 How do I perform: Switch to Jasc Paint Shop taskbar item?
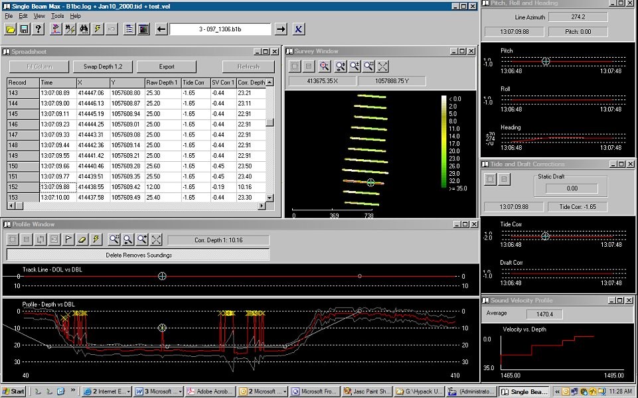[367, 391]
